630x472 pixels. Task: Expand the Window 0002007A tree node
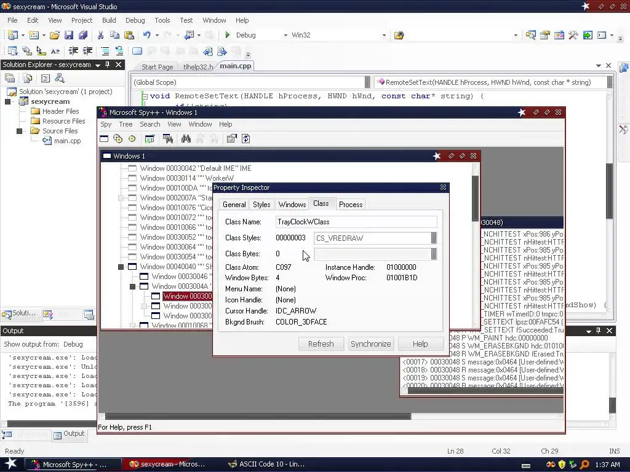121,198
